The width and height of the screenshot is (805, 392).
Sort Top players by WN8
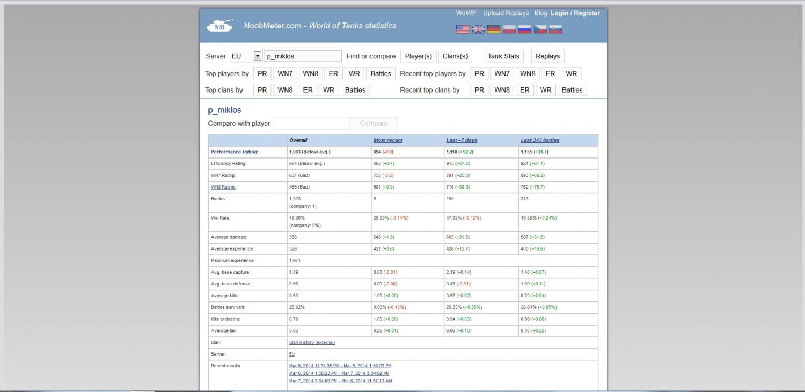310,74
